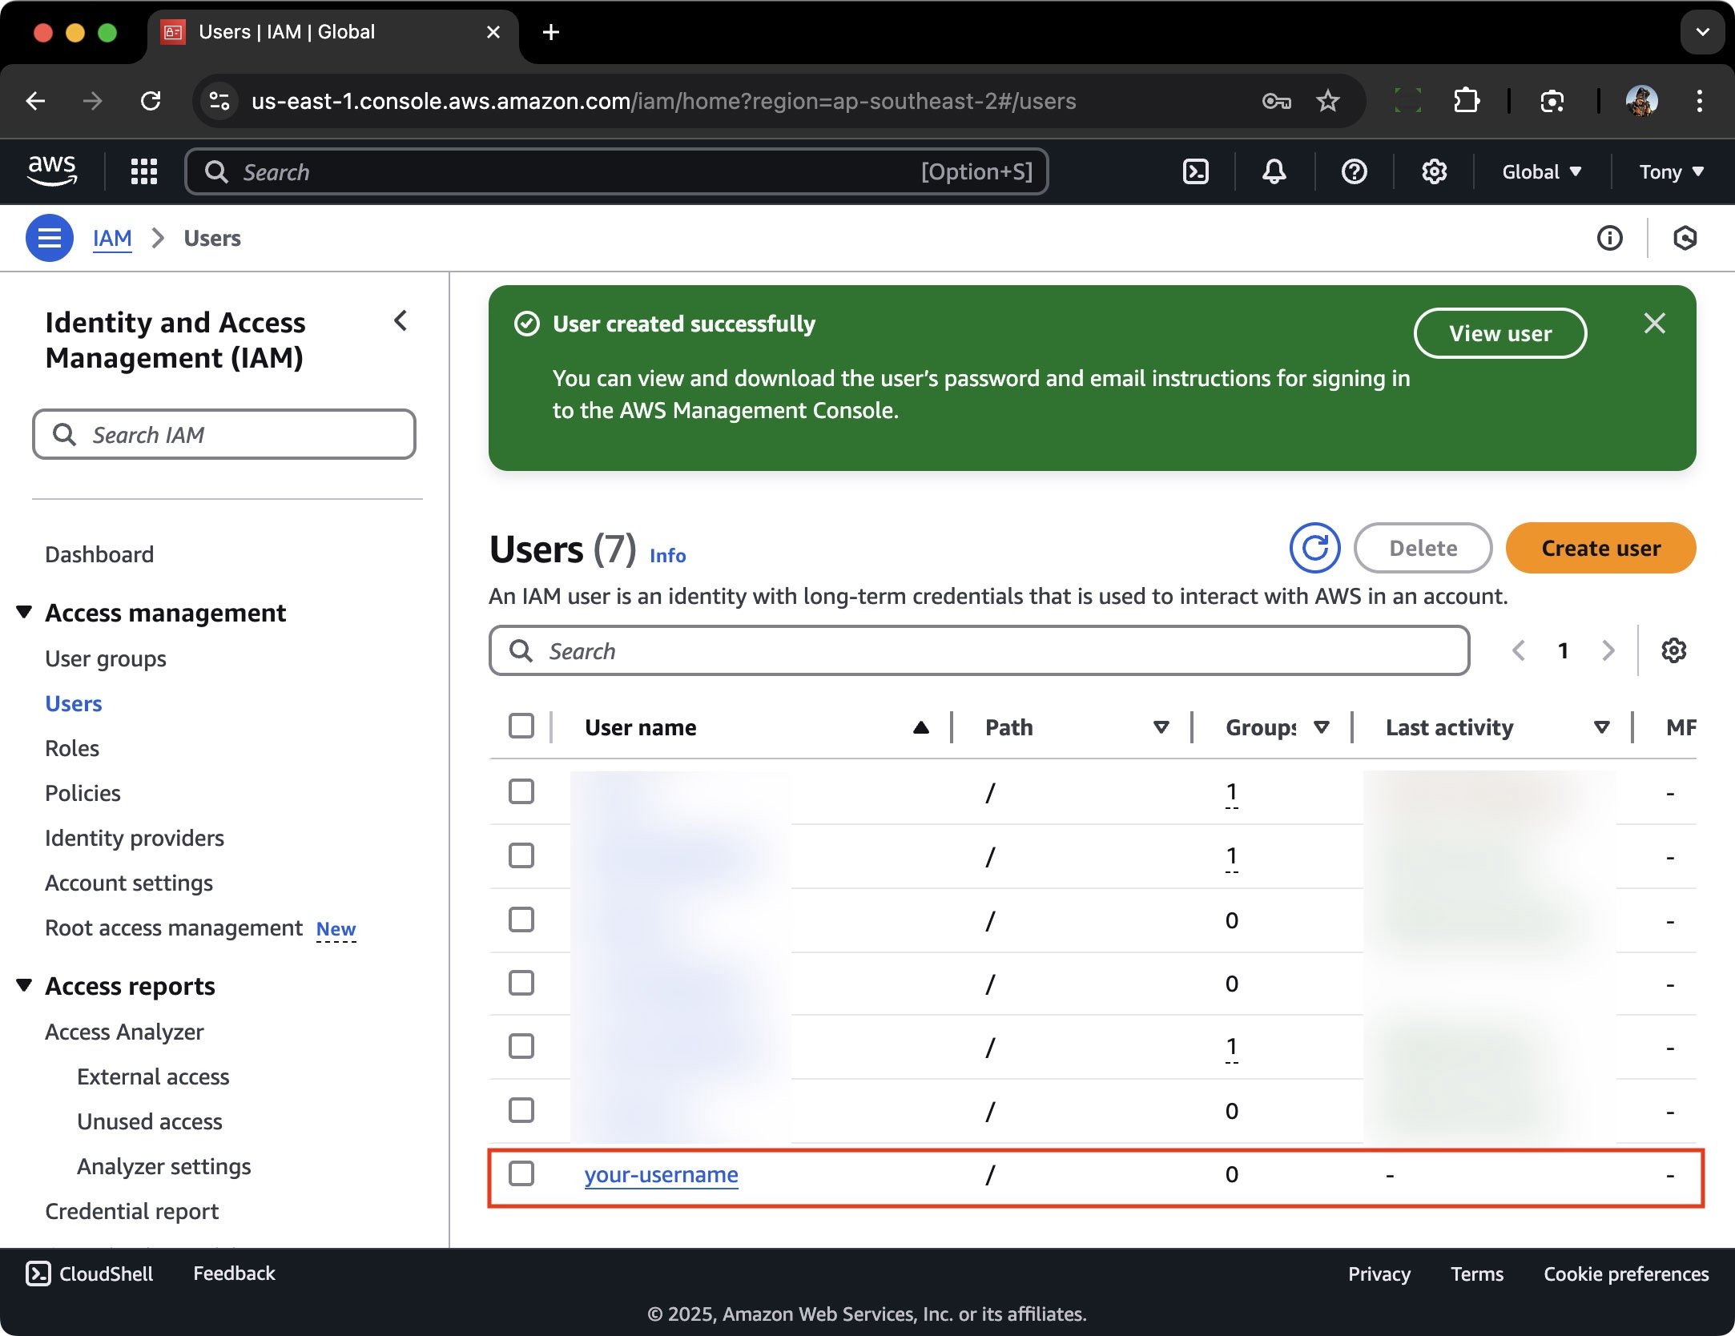Open the notifications bell

coord(1274,171)
